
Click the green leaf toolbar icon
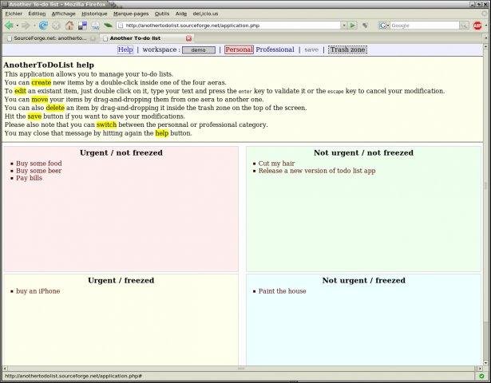(108, 26)
